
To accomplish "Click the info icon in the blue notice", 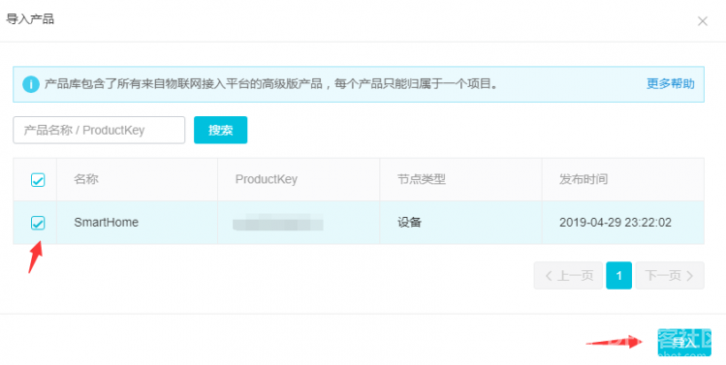I will [31, 84].
